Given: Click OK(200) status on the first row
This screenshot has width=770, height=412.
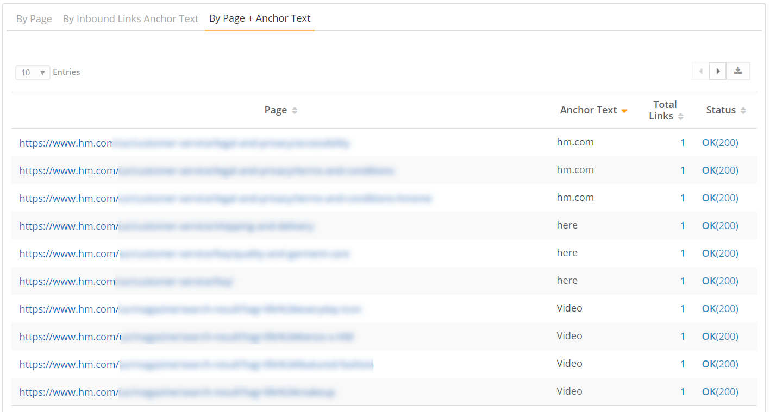Looking at the screenshot, I should (719, 142).
